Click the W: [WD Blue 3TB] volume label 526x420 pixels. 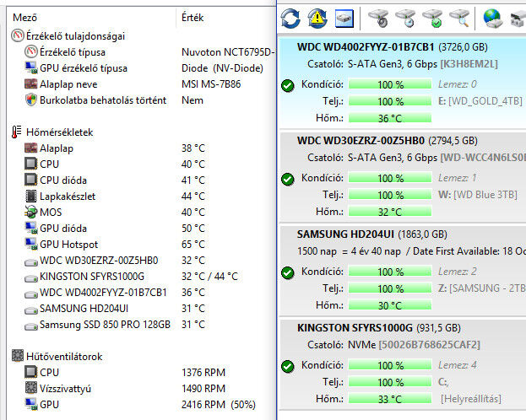tap(478, 195)
